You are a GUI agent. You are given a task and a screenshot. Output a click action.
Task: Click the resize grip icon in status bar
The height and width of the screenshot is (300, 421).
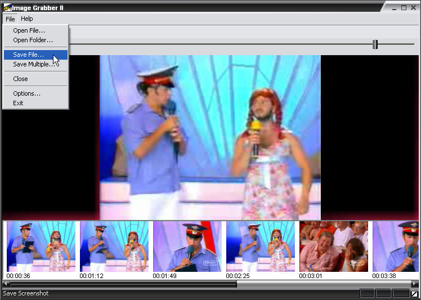tap(415, 294)
